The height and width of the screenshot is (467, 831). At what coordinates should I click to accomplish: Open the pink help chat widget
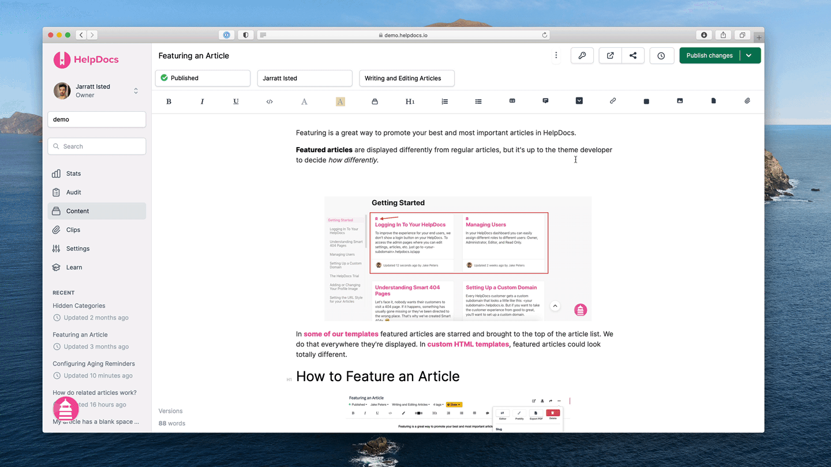66,409
